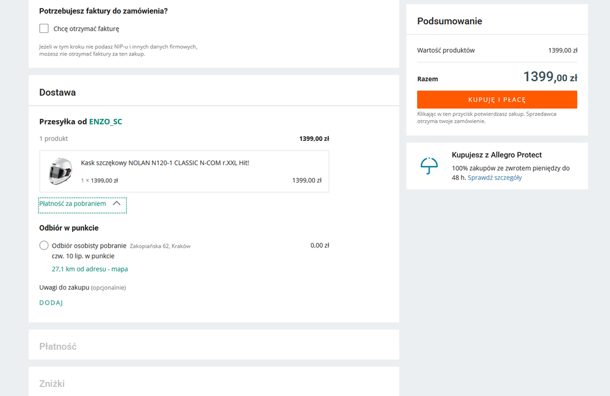Click the "Zakopiańska 62, Kraków" pickup address
The height and width of the screenshot is (396, 610).
click(x=160, y=247)
